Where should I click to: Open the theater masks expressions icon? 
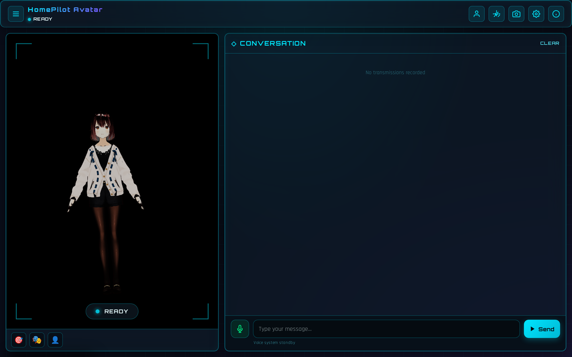pos(37,340)
